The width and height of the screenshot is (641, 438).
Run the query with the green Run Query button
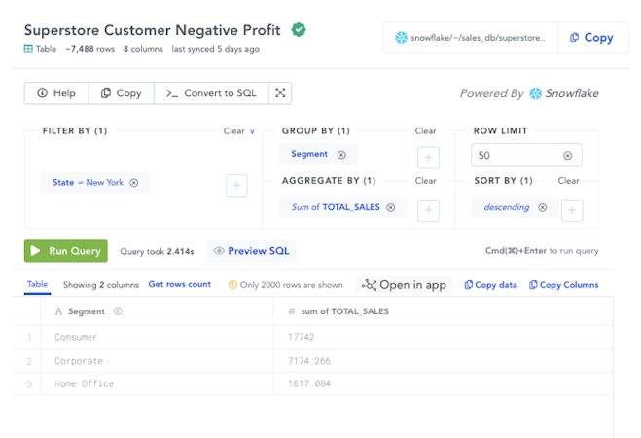66,251
